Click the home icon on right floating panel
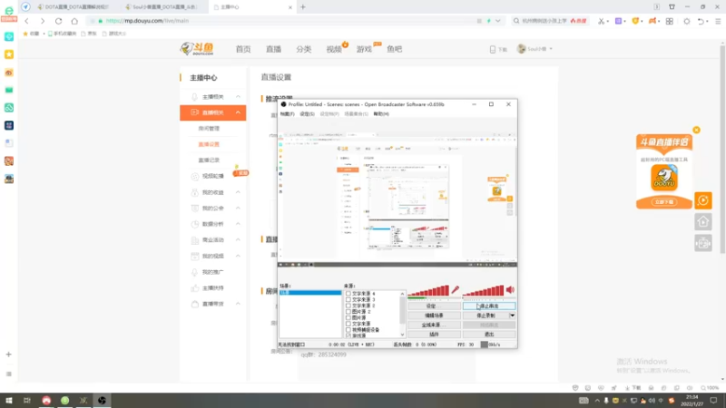This screenshot has height=408, width=726. click(x=702, y=222)
